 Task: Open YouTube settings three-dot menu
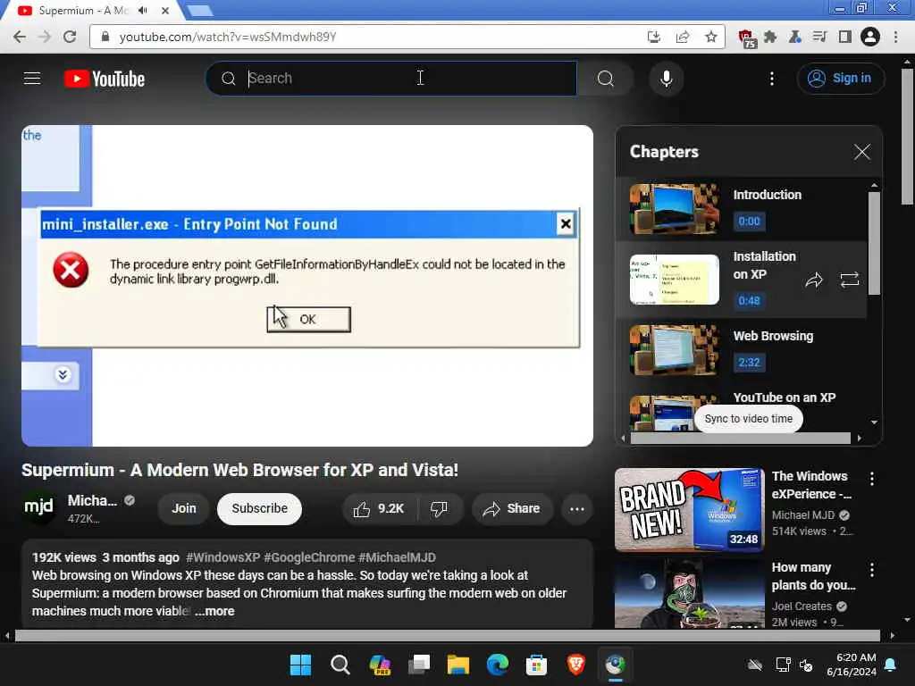tap(771, 79)
